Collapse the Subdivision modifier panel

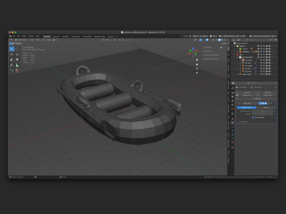coord(237,103)
